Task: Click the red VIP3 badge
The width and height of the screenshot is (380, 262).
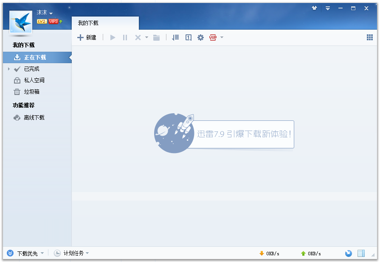Action: [x=53, y=21]
